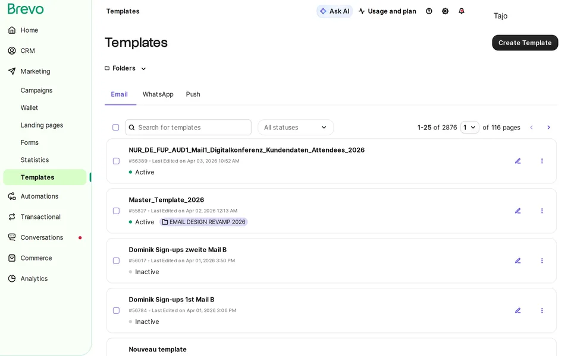
Task: Click the Templates breadcrumb in header
Action: [123, 11]
